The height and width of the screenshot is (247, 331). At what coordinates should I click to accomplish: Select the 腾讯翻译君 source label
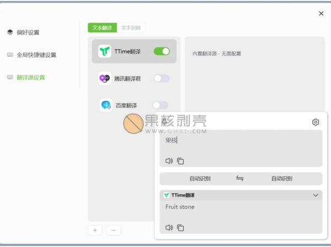point(127,78)
